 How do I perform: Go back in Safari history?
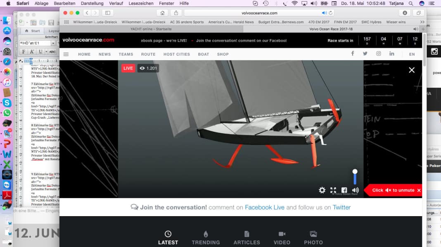click(x=87, y=13)
